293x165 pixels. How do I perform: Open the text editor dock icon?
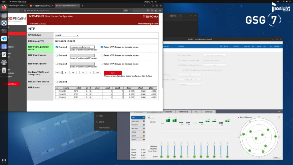4,54
